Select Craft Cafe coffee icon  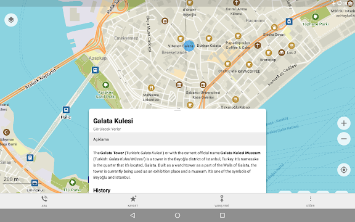(x=228, y=64)
